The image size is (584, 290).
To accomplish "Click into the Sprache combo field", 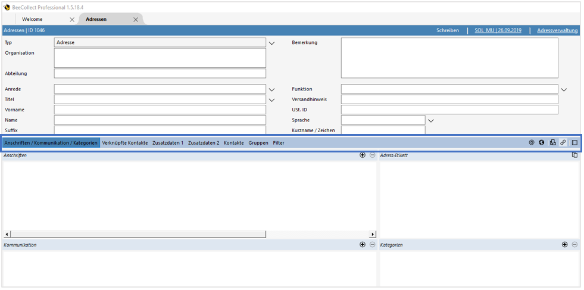I will (383, 120).
